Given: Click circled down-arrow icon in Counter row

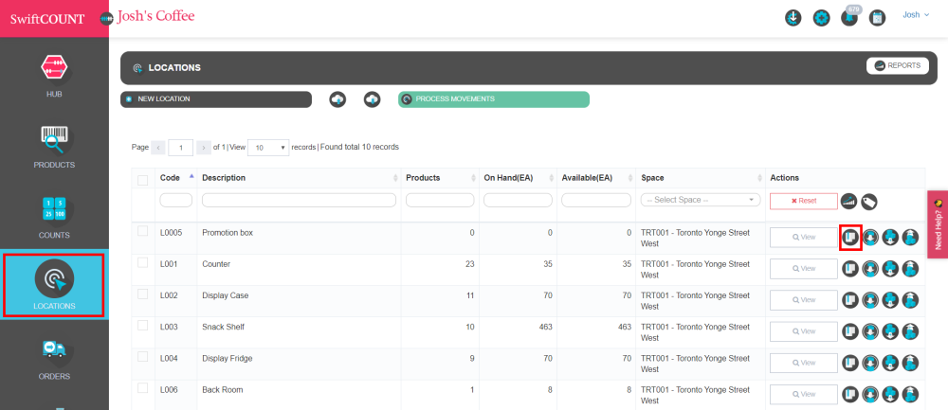Looking at the screenshot, I should (870, 269).
